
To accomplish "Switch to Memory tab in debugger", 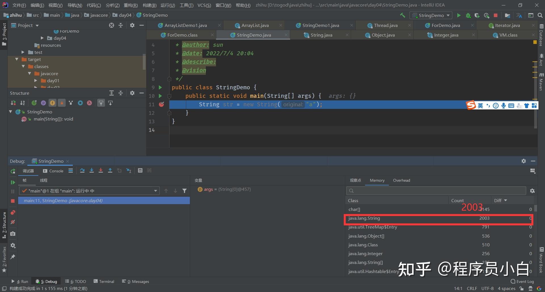I will [x=377, y=180].
